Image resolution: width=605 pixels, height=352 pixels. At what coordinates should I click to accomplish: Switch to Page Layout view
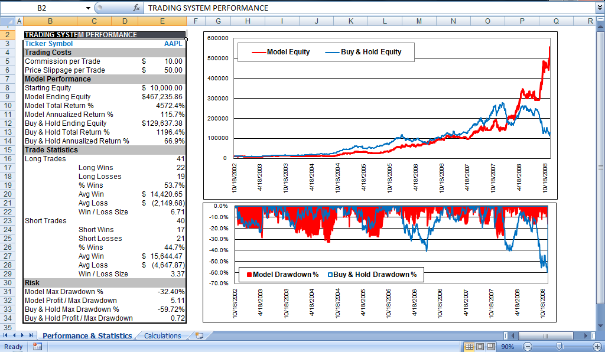click(480, 347)
